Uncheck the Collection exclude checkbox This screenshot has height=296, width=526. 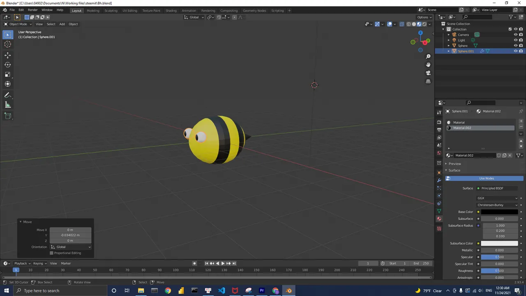click(x=510, y=29)
